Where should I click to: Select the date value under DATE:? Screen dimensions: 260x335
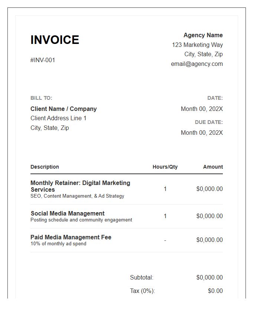[202, 109]
